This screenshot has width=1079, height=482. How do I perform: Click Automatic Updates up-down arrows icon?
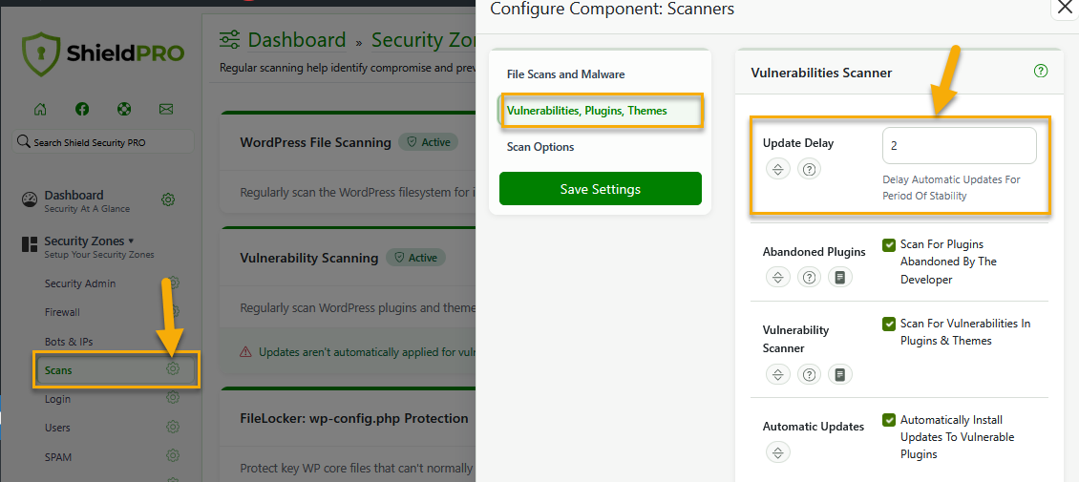point(778,452)
